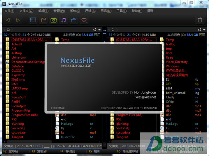Go back with the left arrow icon
The width and height of the screenshot is (209, 156).
click(8, 20)
